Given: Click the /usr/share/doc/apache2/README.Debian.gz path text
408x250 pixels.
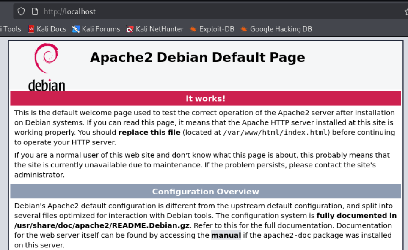Looking at the screenshot, I should (x=102, y=225).
